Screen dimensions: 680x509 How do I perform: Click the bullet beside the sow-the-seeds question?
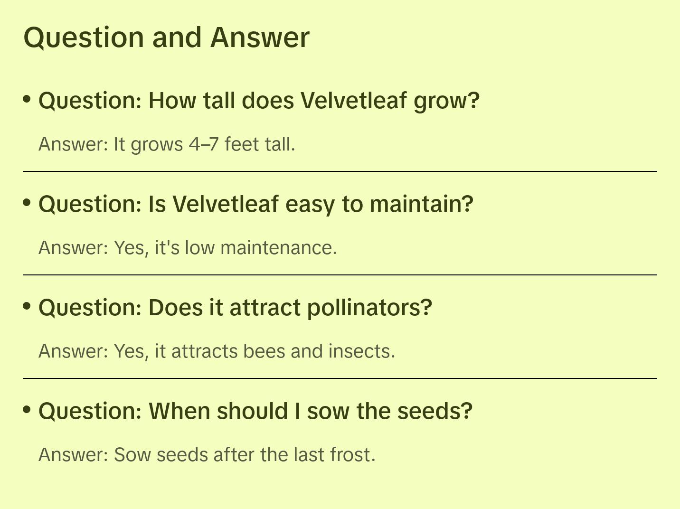coord(27,410)
